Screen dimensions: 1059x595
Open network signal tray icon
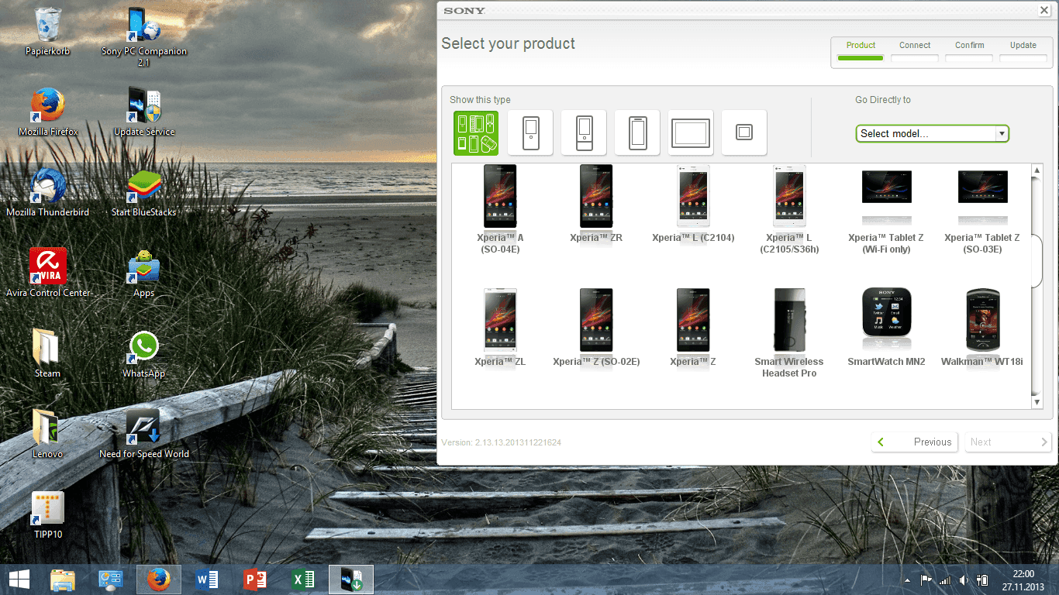click(944, 580)
